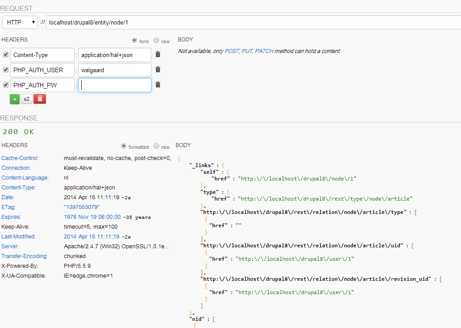Open the HTTP scheme dropdown
Image resolution: width=461 pixels, height=328 pixels.
pos(20,22)
